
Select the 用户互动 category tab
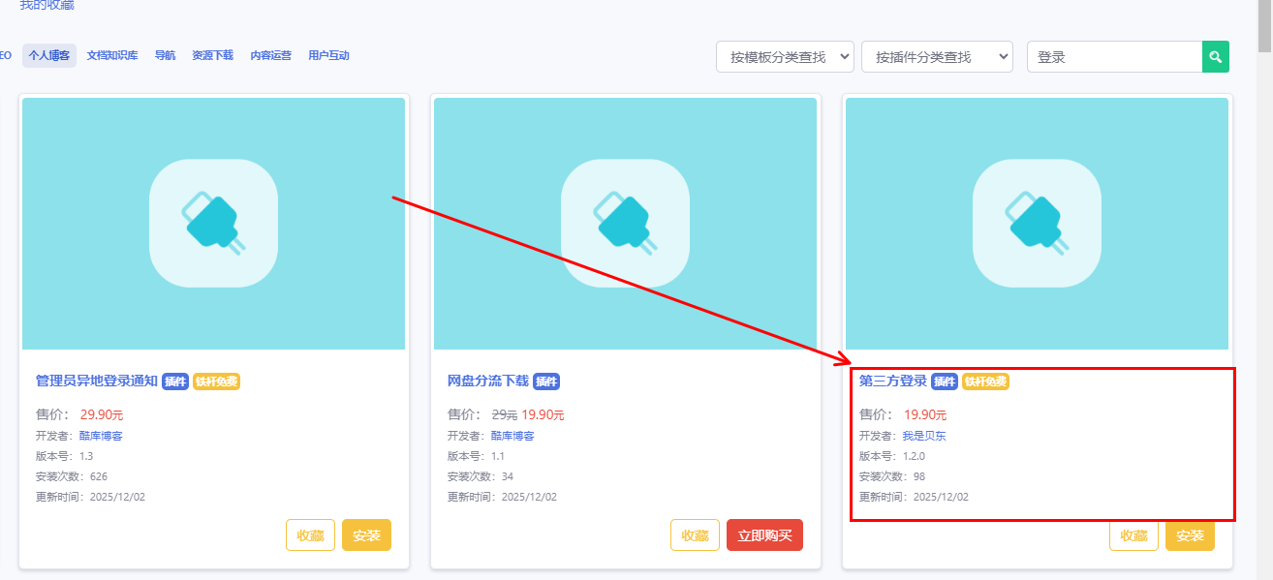(328, 55)
